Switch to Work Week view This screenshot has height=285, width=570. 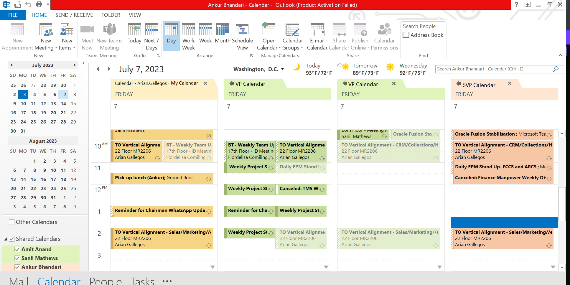[x=188, y=37]
